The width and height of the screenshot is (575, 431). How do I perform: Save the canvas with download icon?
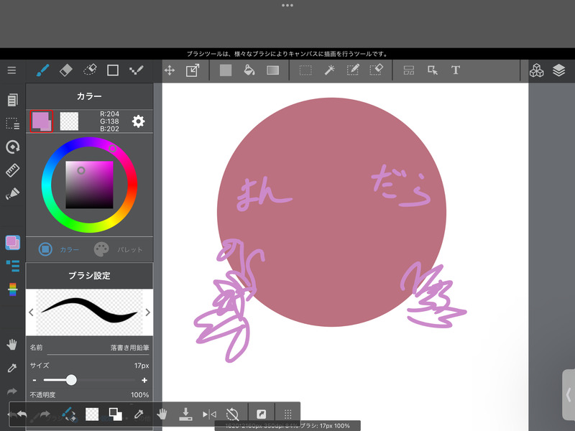point(185,414)
